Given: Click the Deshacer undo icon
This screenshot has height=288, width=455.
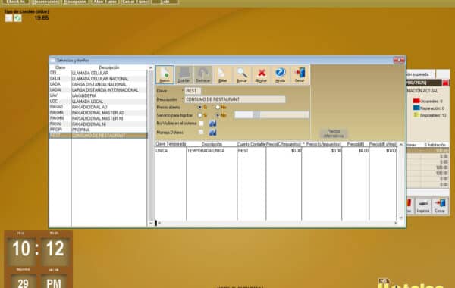Looking at the screenshot, I should click(203, 74).
